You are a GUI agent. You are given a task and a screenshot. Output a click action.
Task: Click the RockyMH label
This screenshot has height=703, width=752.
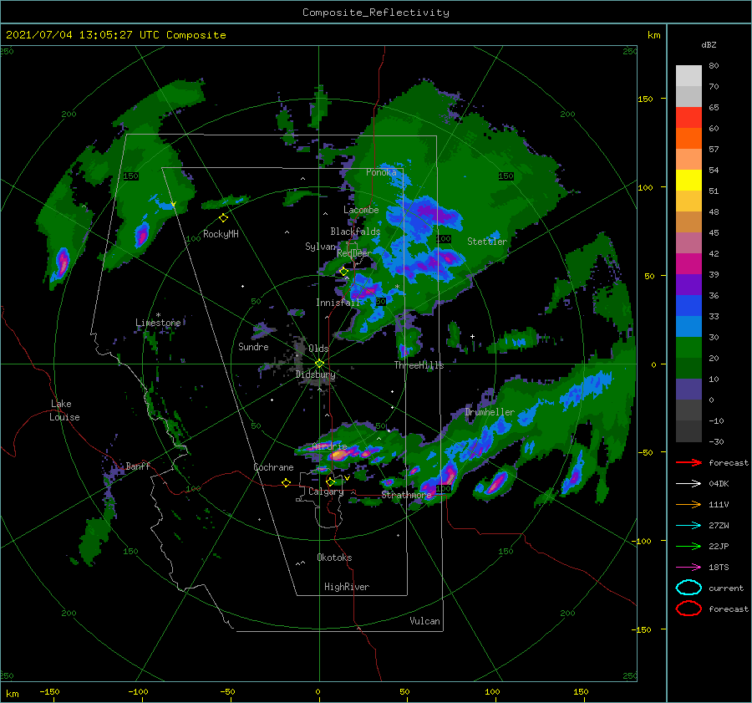point(221,234)
